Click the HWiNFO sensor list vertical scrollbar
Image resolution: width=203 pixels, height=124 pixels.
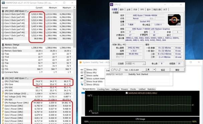pyautogui.click(x=74, y=28)
